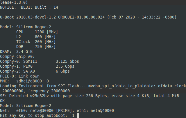Click the 'Comphy chip #0:' line
The height and width of the screenshot is (118, 186).
(x=17, y=56)
